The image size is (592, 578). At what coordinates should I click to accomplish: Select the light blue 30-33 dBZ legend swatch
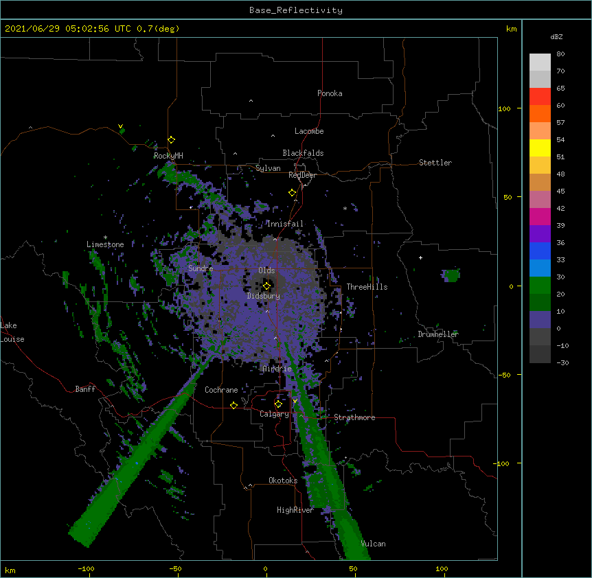point(540,268)
